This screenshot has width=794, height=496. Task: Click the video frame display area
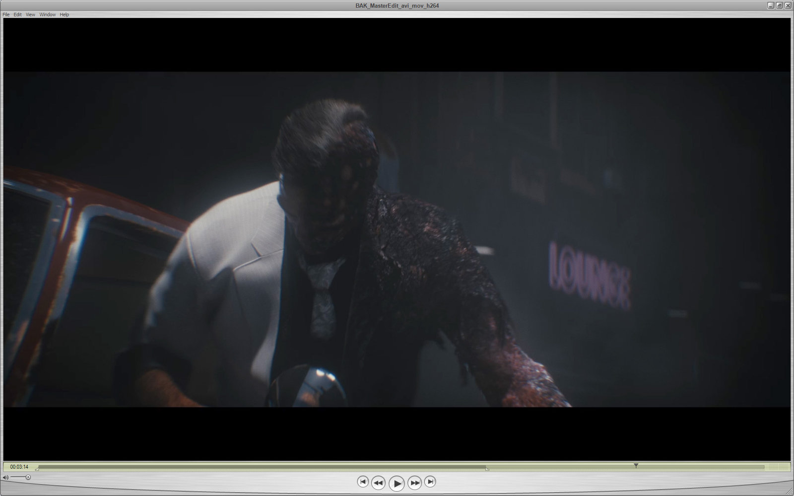tap(397, 239)
